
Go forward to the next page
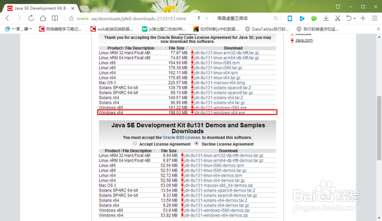pos(19,18)
